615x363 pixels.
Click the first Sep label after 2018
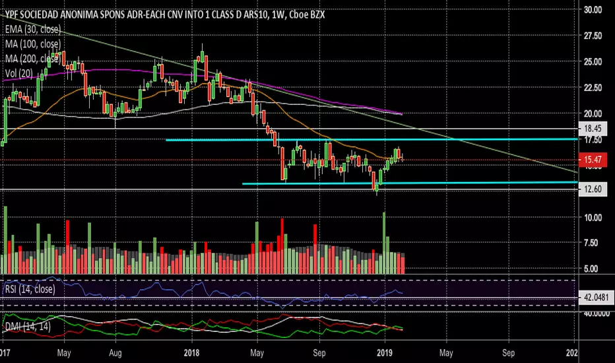tap(319, 353)
